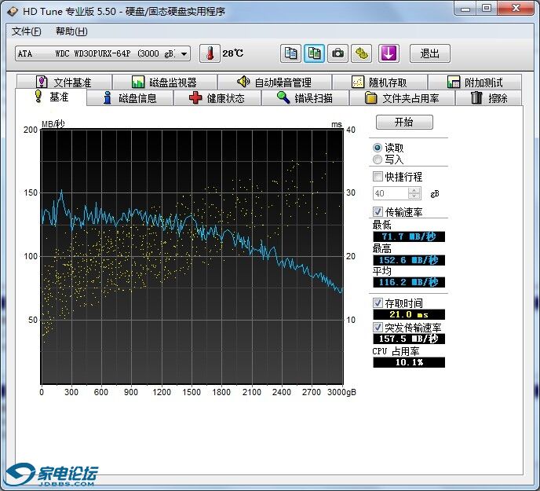Click the thermometer temperature icon

210,53
